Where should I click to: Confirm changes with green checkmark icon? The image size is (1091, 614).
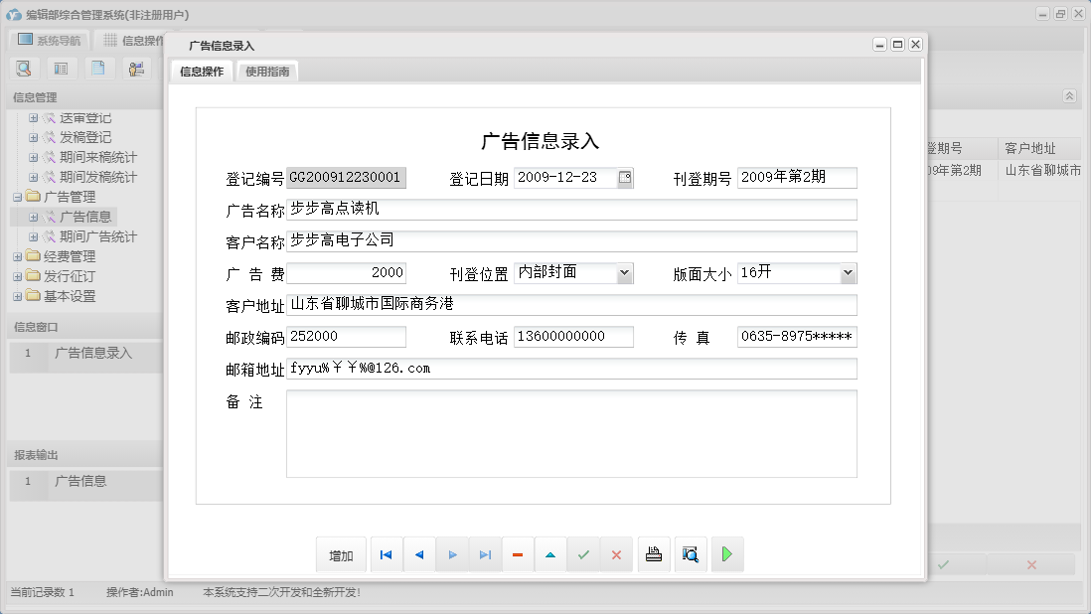coord(583,554)
